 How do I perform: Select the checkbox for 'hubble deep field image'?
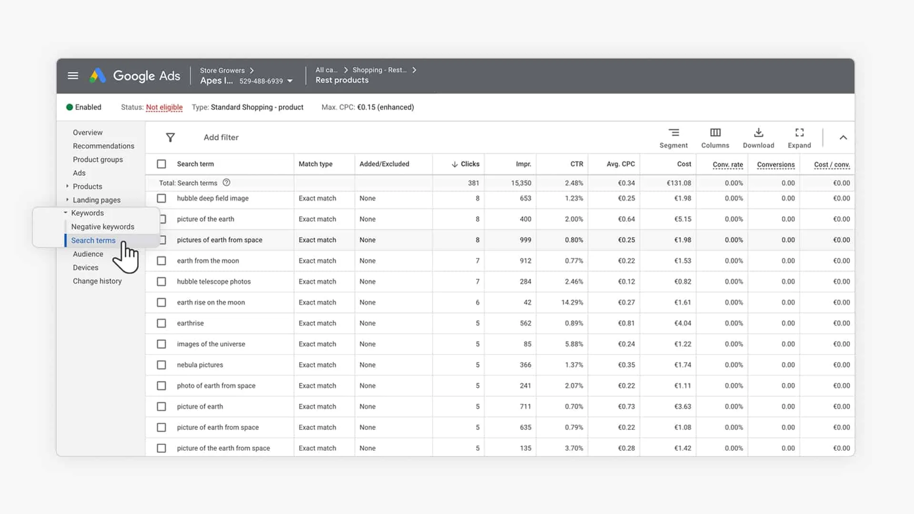(161, 198)
